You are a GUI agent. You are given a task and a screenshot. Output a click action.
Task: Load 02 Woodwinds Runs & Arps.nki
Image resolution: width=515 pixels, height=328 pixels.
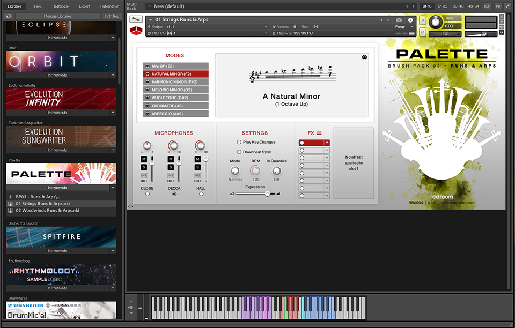click(x=47, y=211)
